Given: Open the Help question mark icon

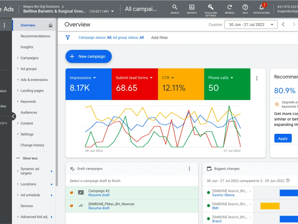Looking at the screenshot, I should [x=245, y=9].
